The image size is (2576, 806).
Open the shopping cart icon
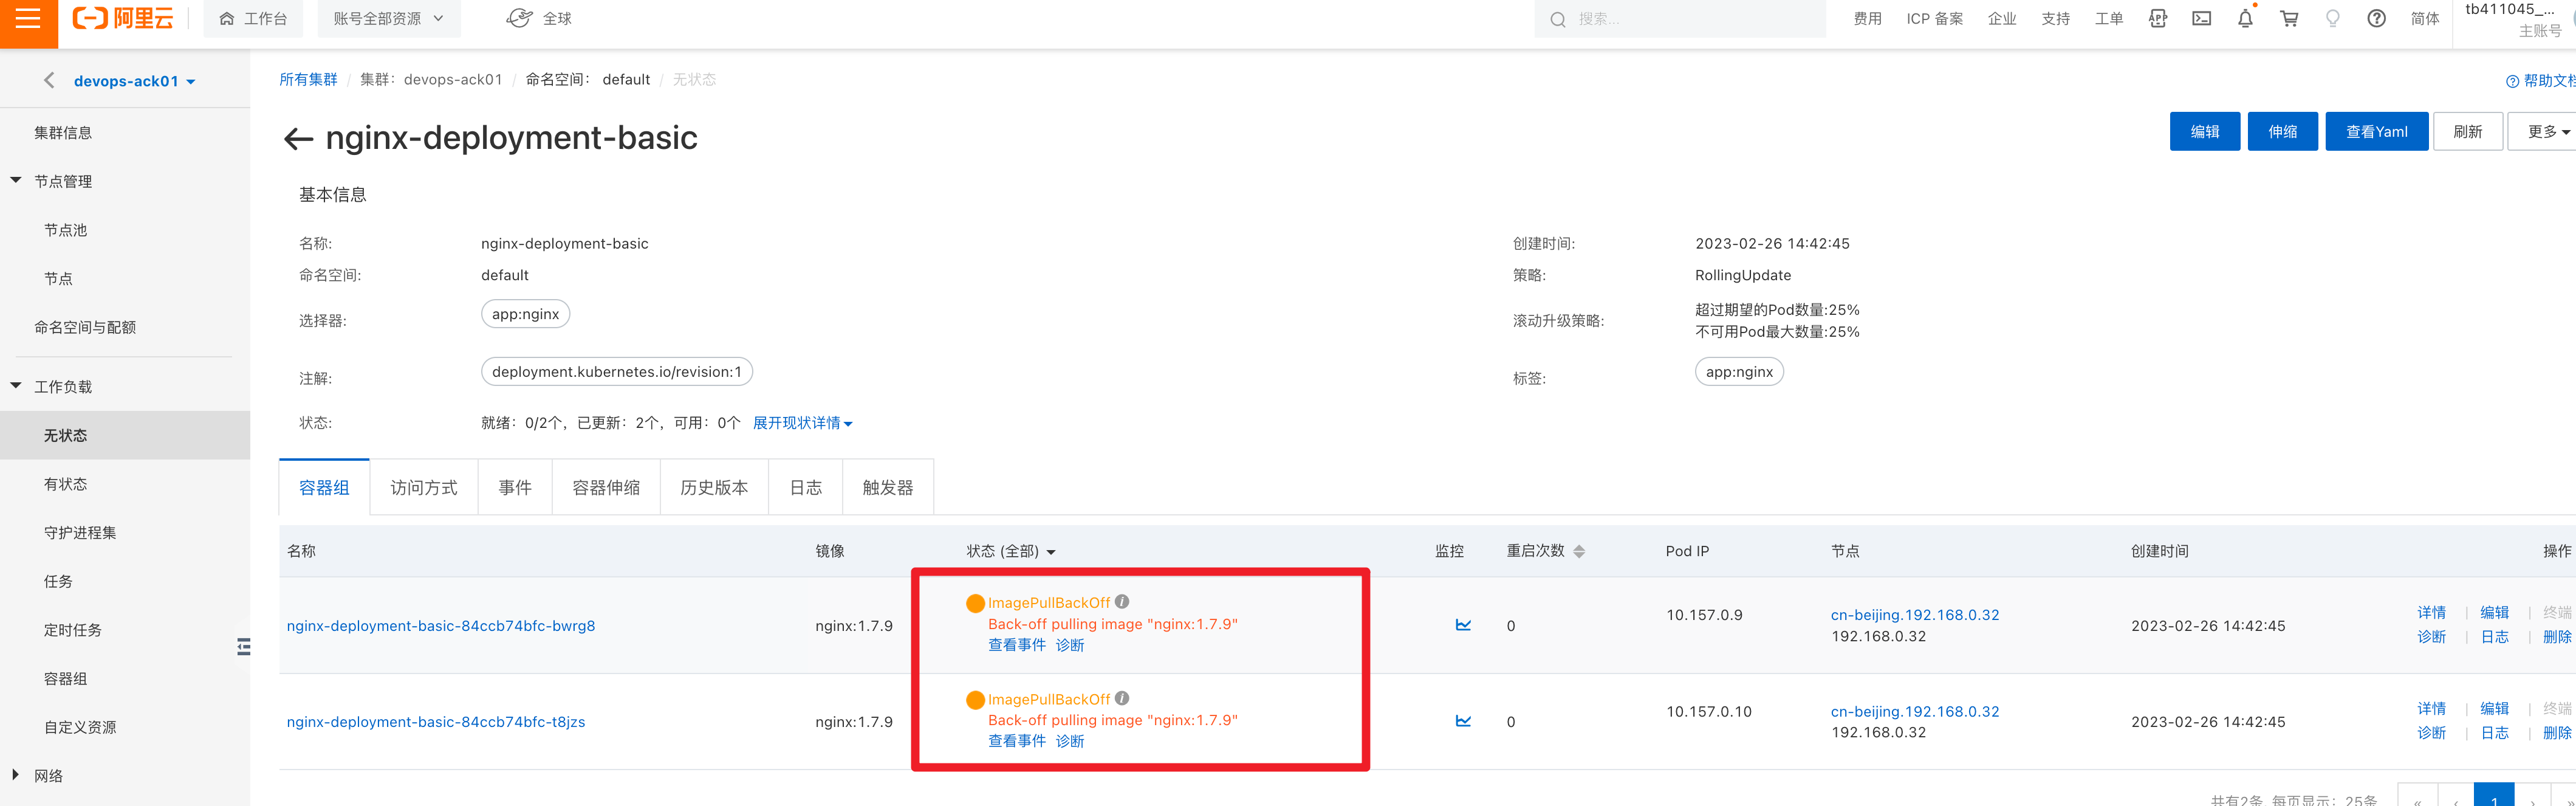click(x=2289, y=19)
